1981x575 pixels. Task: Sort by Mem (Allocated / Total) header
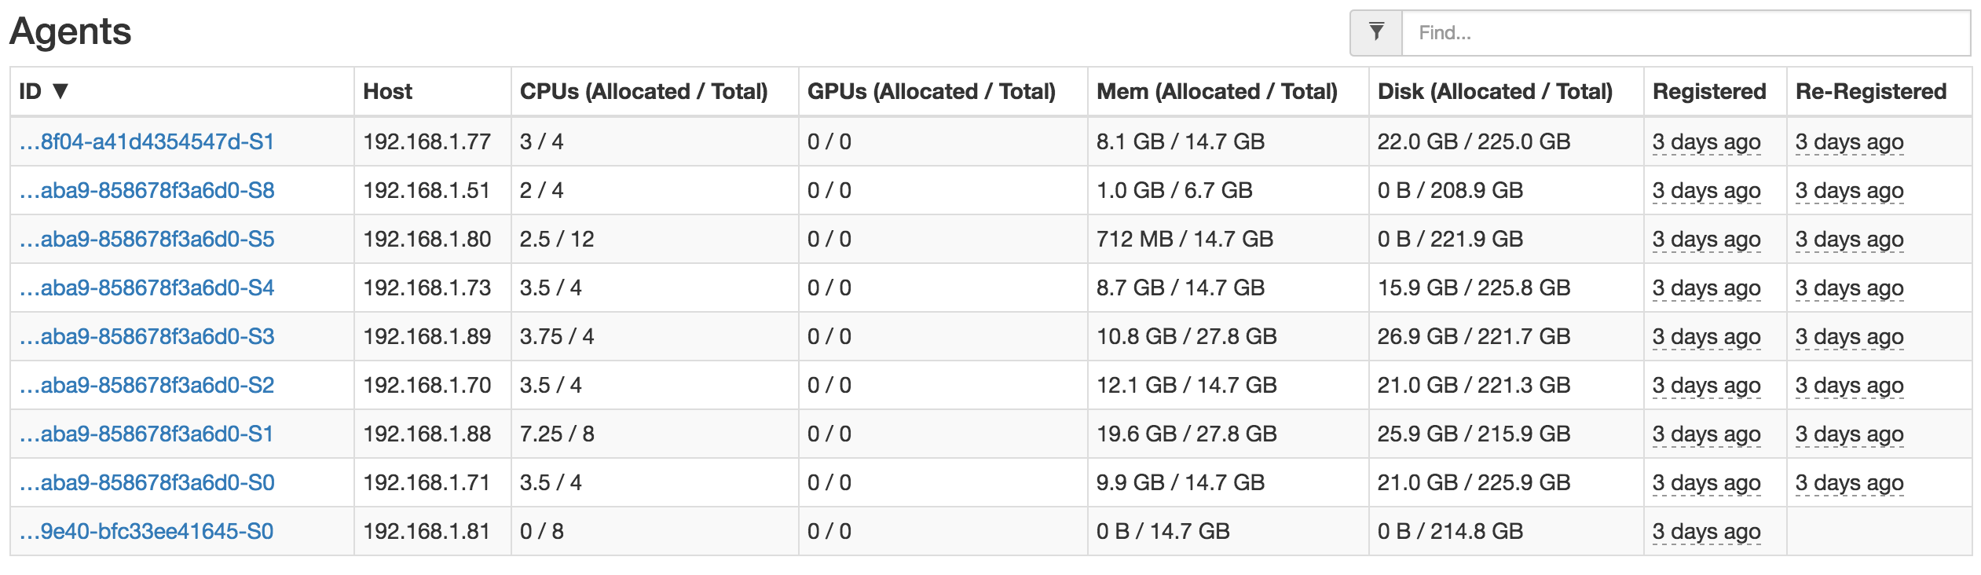tap(1217, 91)
